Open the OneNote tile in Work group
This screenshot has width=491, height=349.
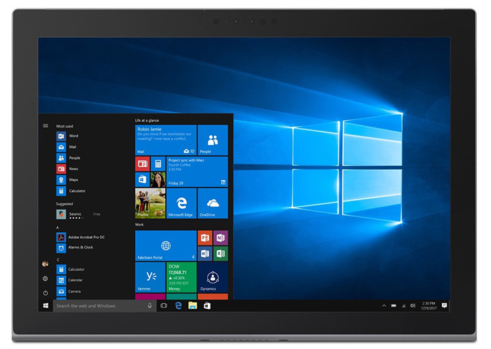point(221,238)
